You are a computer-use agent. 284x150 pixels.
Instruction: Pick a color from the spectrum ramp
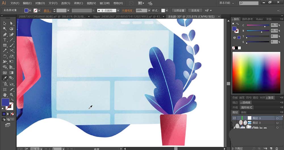pyautogui.click(x=256, y=72)
